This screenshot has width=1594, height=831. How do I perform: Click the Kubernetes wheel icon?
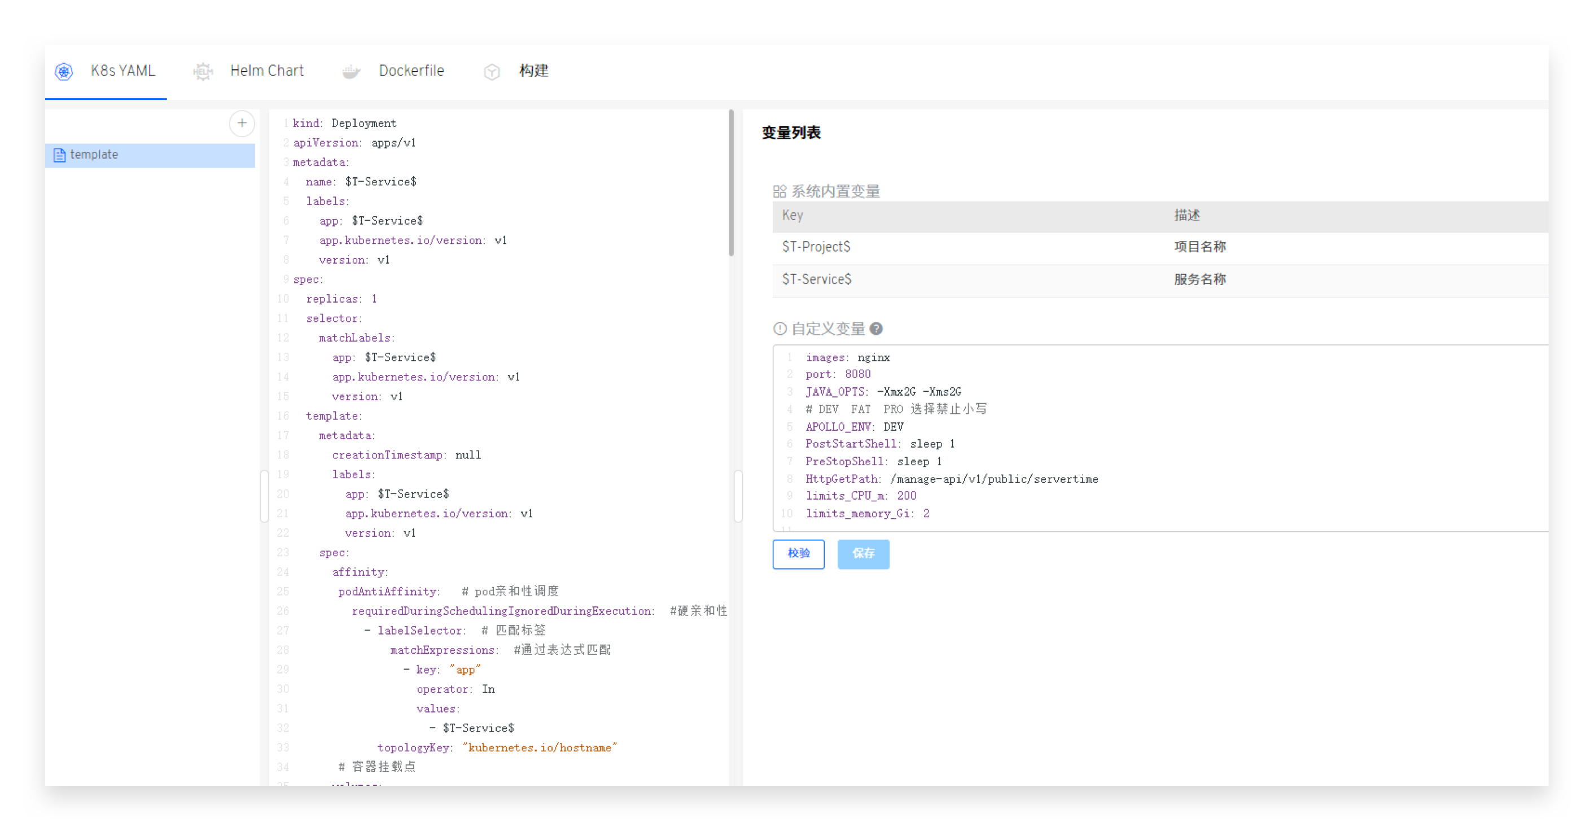click(x=64, y=72)
